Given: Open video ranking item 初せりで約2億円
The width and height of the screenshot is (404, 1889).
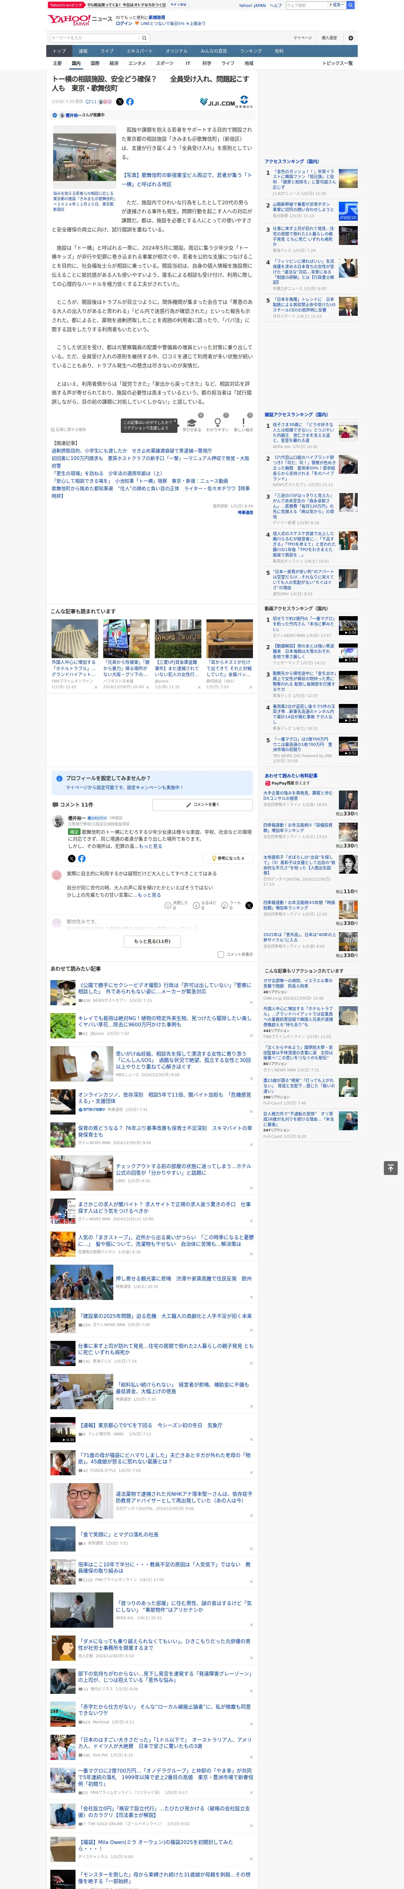Looking at the screenshot, I should [x=304, y=624].
